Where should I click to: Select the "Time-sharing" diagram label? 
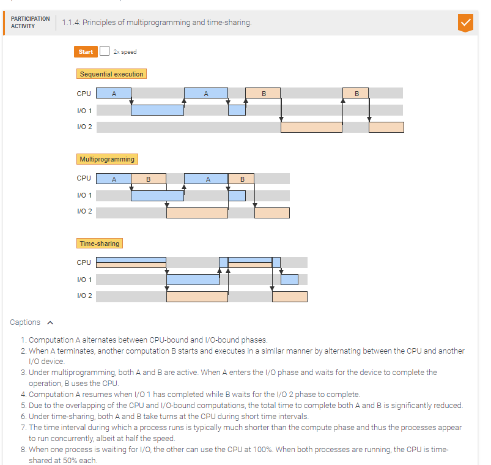(100, 244)
